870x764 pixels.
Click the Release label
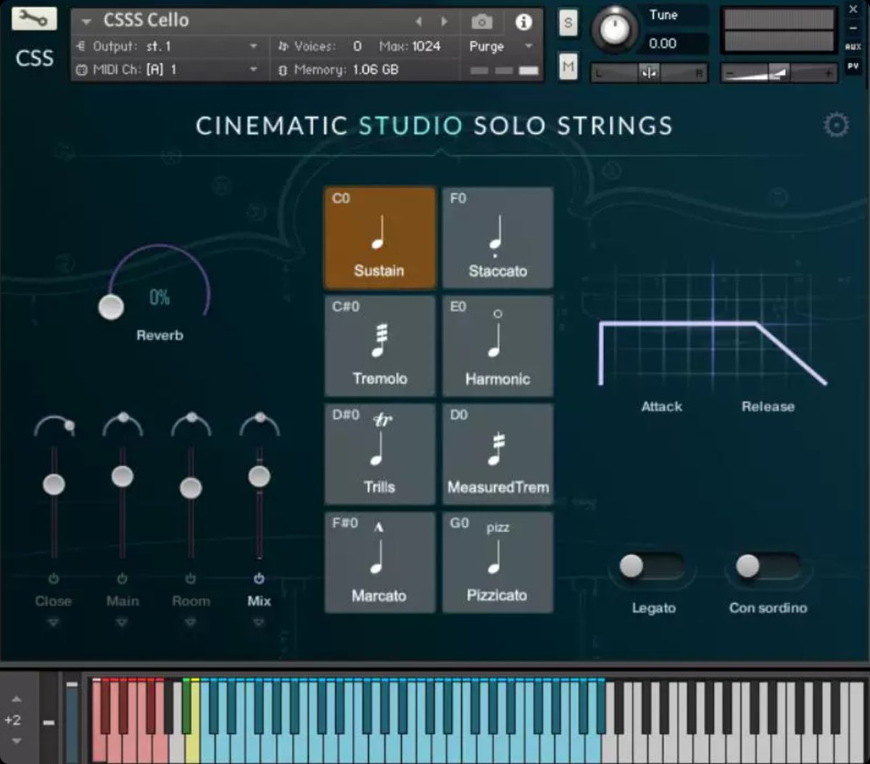pos(768,407)
